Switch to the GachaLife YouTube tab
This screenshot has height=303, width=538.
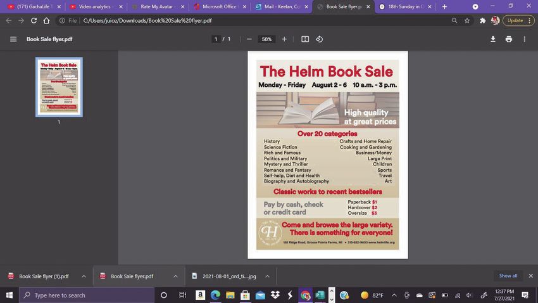point(32,6)
